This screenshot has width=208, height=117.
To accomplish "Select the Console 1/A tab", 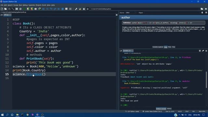I will click(x=128, y=51).
